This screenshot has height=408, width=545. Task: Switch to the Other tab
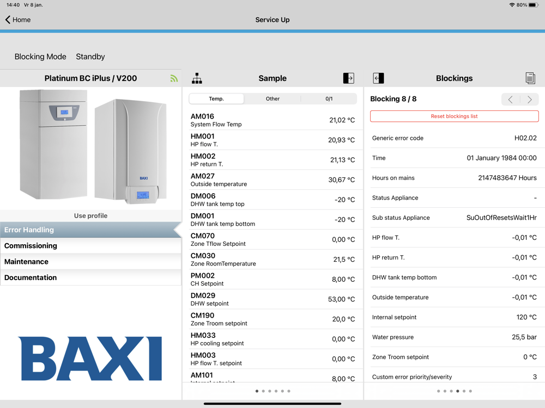(272, 99)
